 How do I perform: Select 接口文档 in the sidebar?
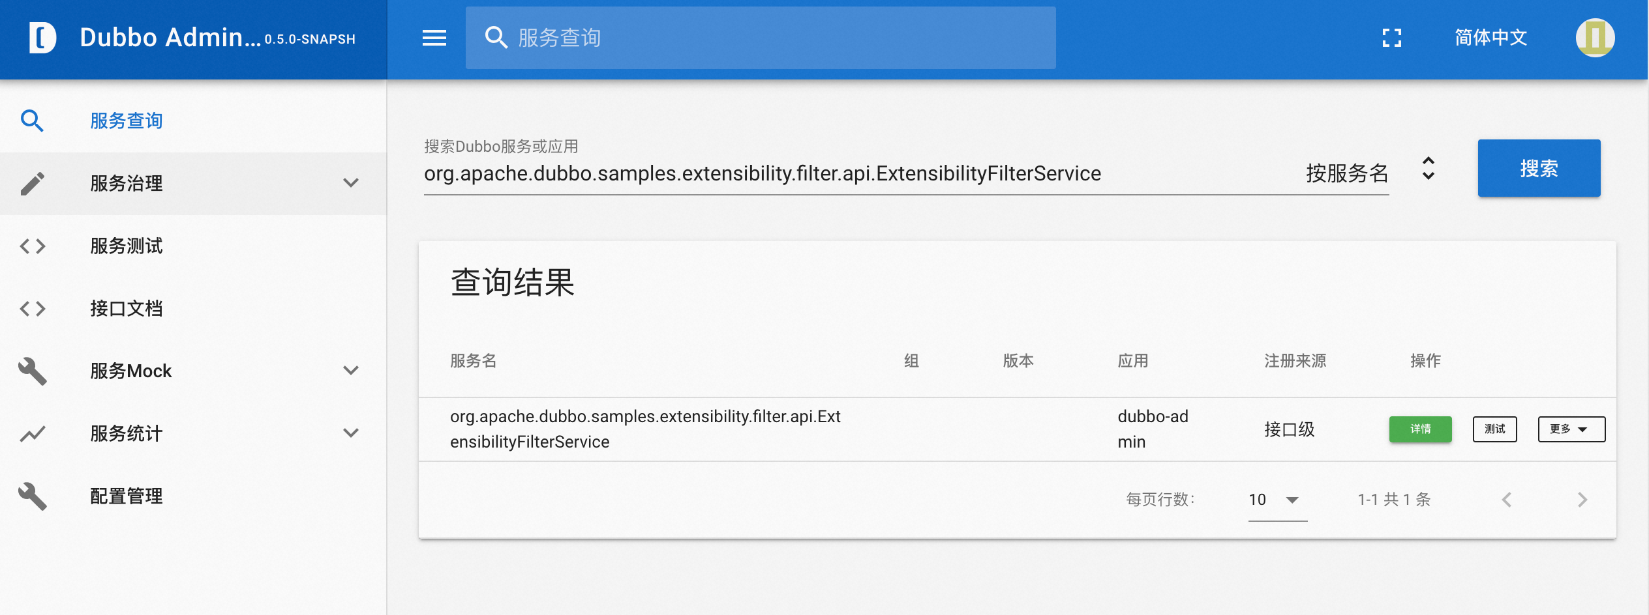coord(127,309)
